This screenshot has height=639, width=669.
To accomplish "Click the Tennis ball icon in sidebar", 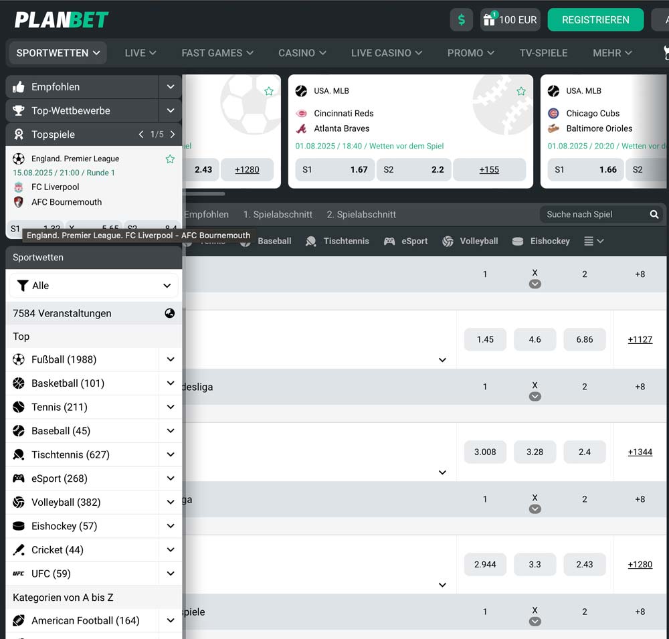I will click(x=18, y=407).
